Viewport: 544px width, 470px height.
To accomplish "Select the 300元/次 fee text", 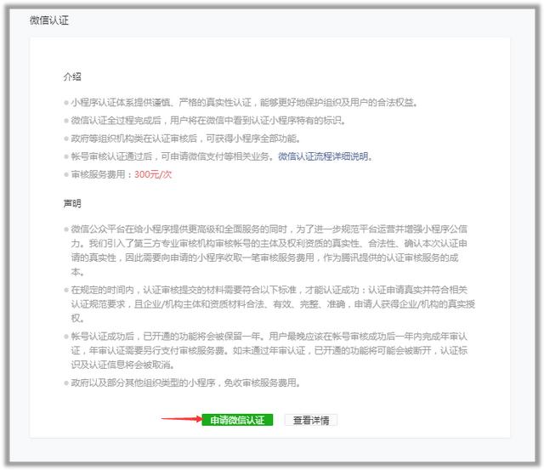I will (153, 174).
